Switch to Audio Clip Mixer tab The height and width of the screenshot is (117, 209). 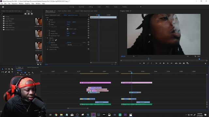[x=64, y=11]
